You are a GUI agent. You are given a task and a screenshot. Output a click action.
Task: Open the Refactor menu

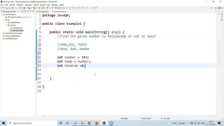[x=20, y=5]
